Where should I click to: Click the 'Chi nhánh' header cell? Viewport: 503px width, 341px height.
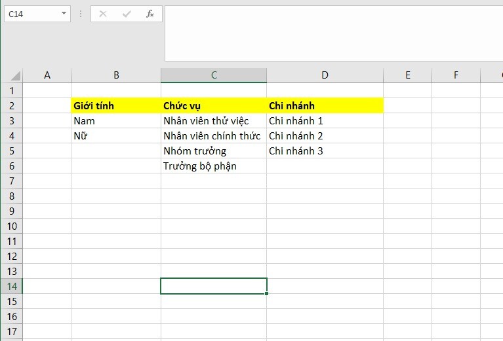[x=325, y=105]
